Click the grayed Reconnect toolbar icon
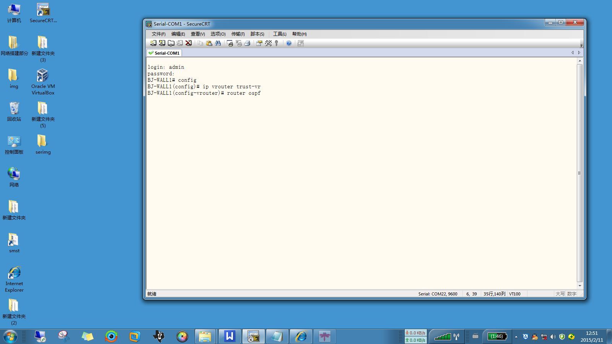The image size is (612, 344). point(180,43)
